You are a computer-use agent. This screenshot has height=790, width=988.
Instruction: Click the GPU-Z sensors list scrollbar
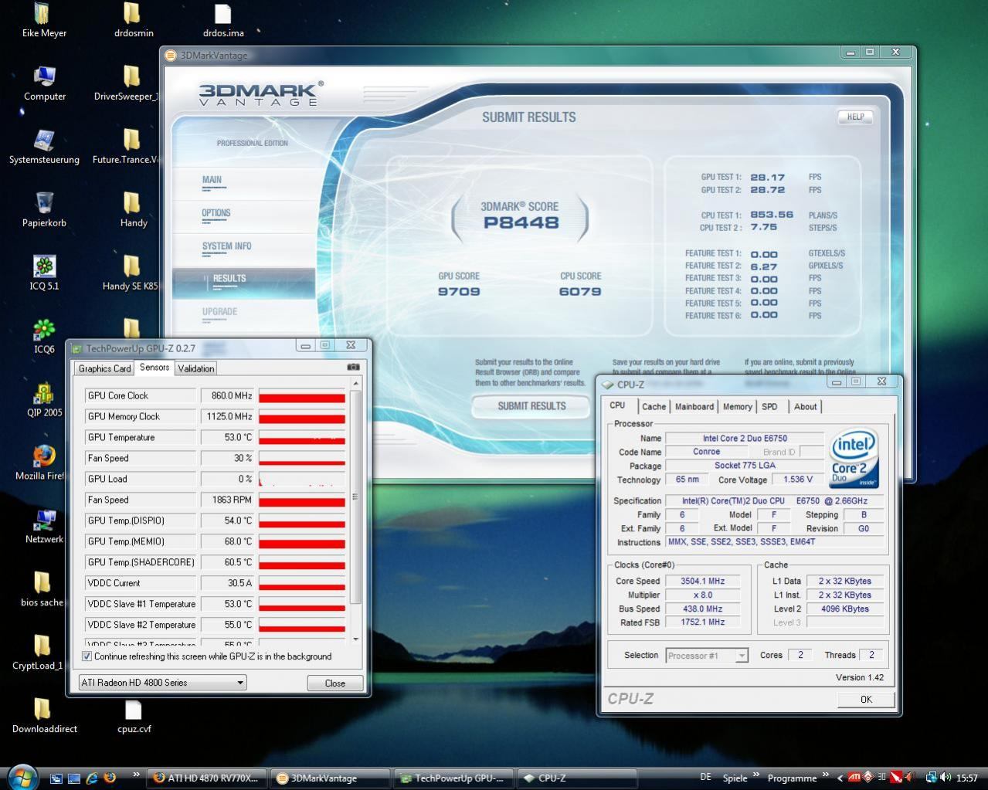(356, 497)
